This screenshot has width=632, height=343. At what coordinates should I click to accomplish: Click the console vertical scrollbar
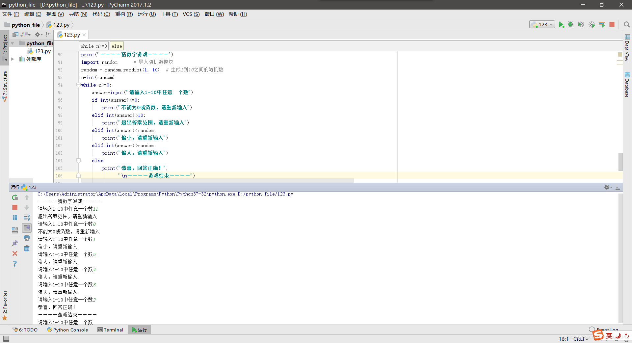click(x=620, y=258)
